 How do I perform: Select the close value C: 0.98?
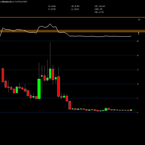click(x=52, y=9)
